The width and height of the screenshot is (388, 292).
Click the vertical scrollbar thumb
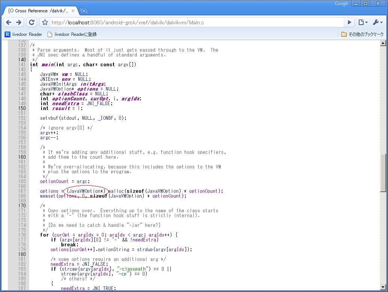pos(383,173)
